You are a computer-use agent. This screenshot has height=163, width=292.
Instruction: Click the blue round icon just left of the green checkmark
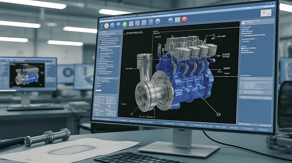point(118,25)
